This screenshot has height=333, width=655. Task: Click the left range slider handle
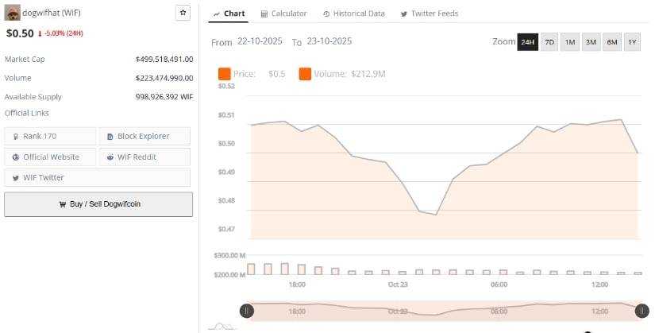(247, 311)
